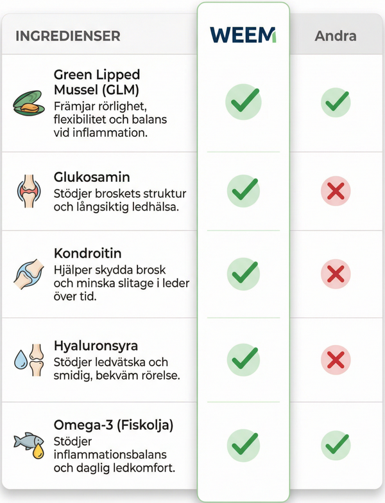385x503 pixels.
Task: Click the Omega-3 fish oil icon
Action: tap(30, 445)
